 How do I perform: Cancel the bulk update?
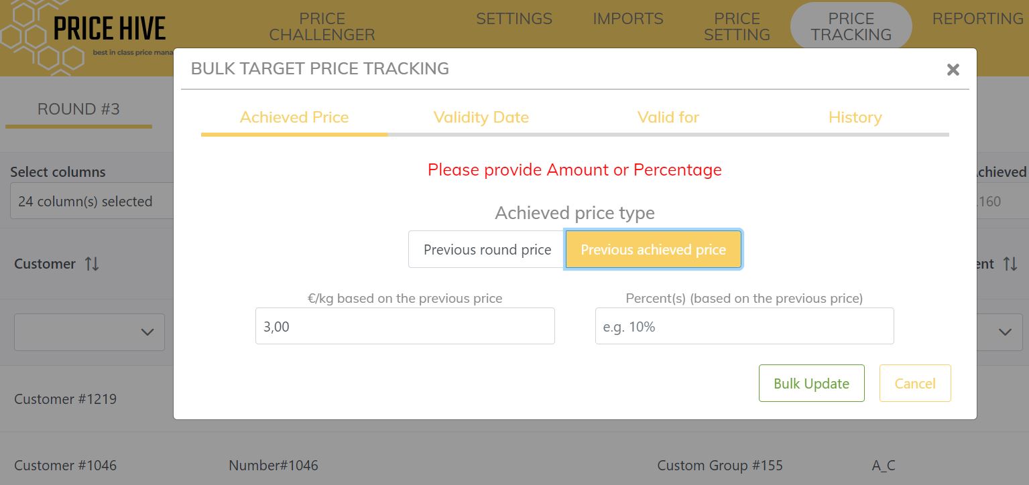(x=914, y=383)
